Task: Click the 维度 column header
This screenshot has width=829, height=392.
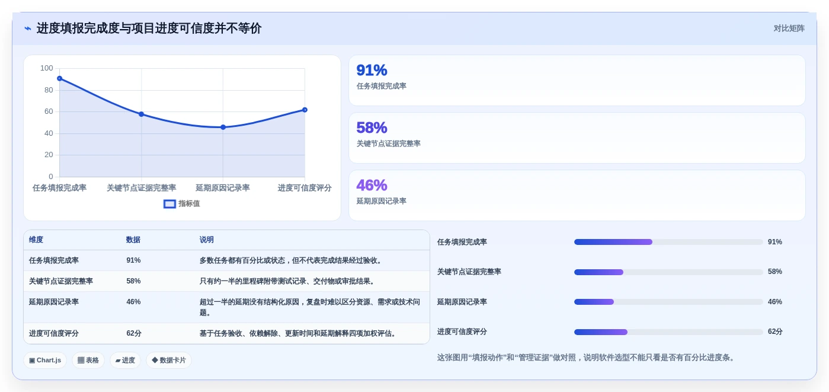Action: coord(36,240)
